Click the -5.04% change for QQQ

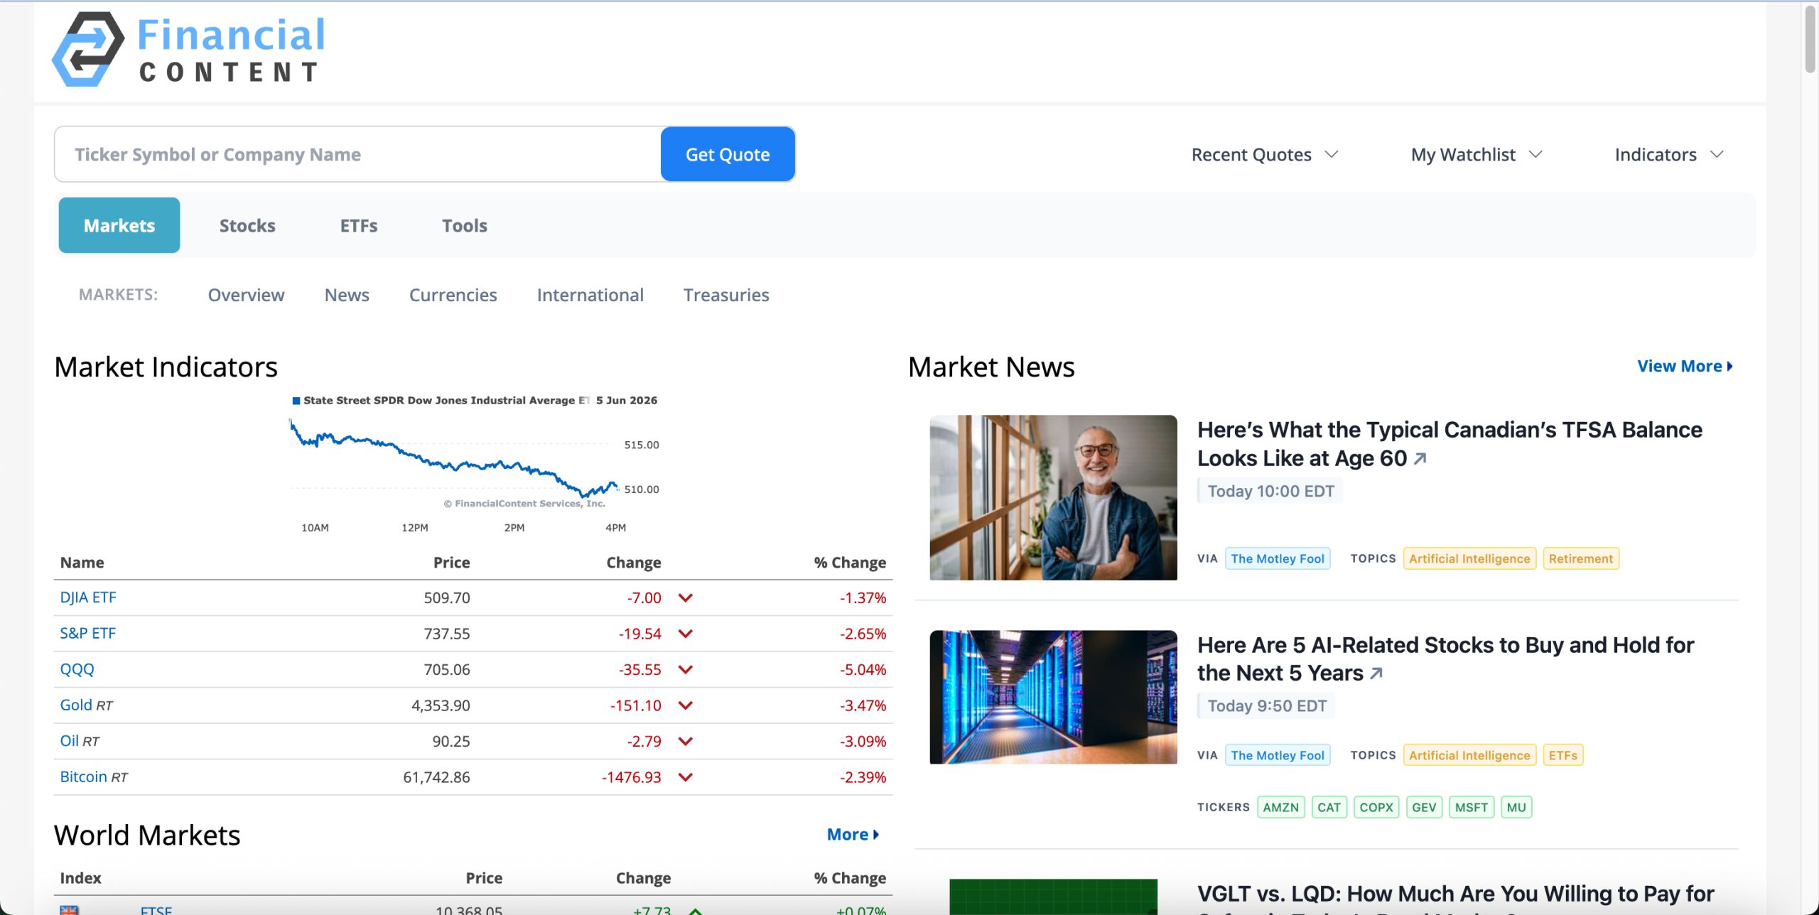863,670
